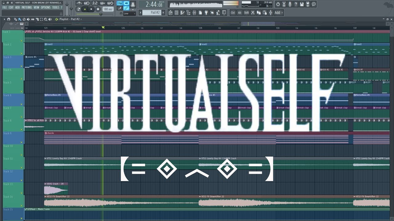This screenshot has height=221, width=394.
Task: Toggle loop recording
Action: pyautogui.click(x=110, y=3)
